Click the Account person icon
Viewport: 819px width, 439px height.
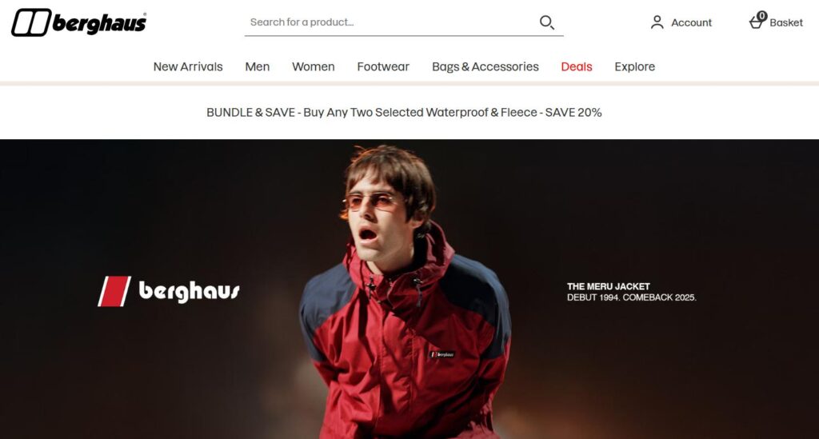point(657,22)
